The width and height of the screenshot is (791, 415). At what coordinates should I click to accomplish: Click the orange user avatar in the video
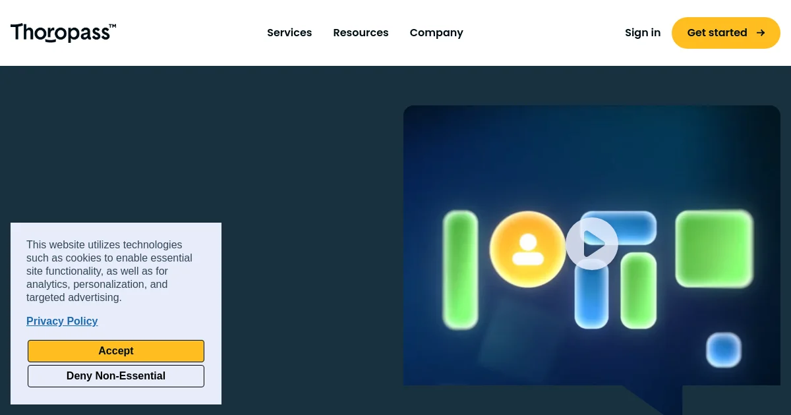tap(527, 250)
